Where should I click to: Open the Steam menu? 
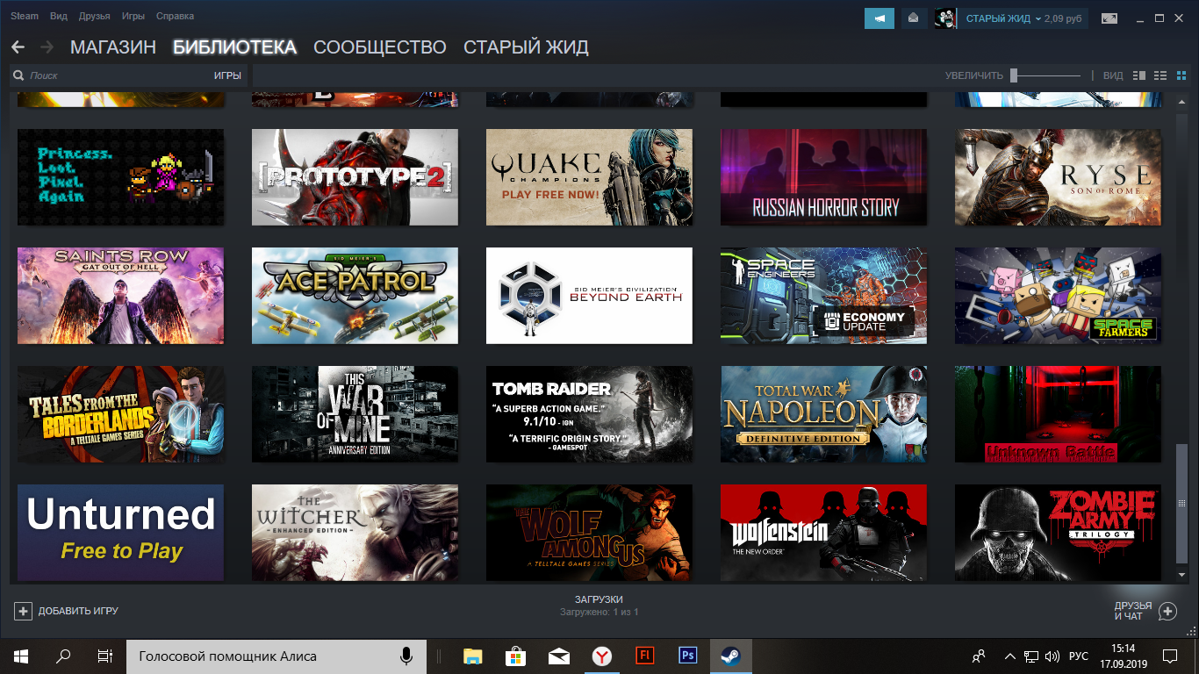pos(25,16)
